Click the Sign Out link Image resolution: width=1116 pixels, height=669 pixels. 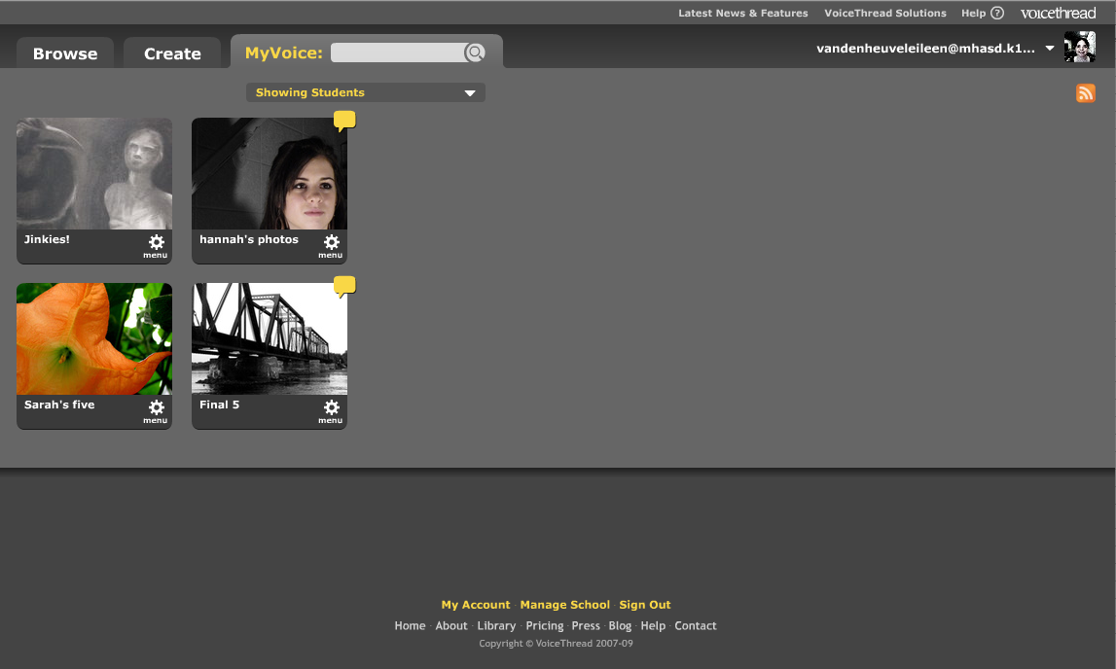645,605
